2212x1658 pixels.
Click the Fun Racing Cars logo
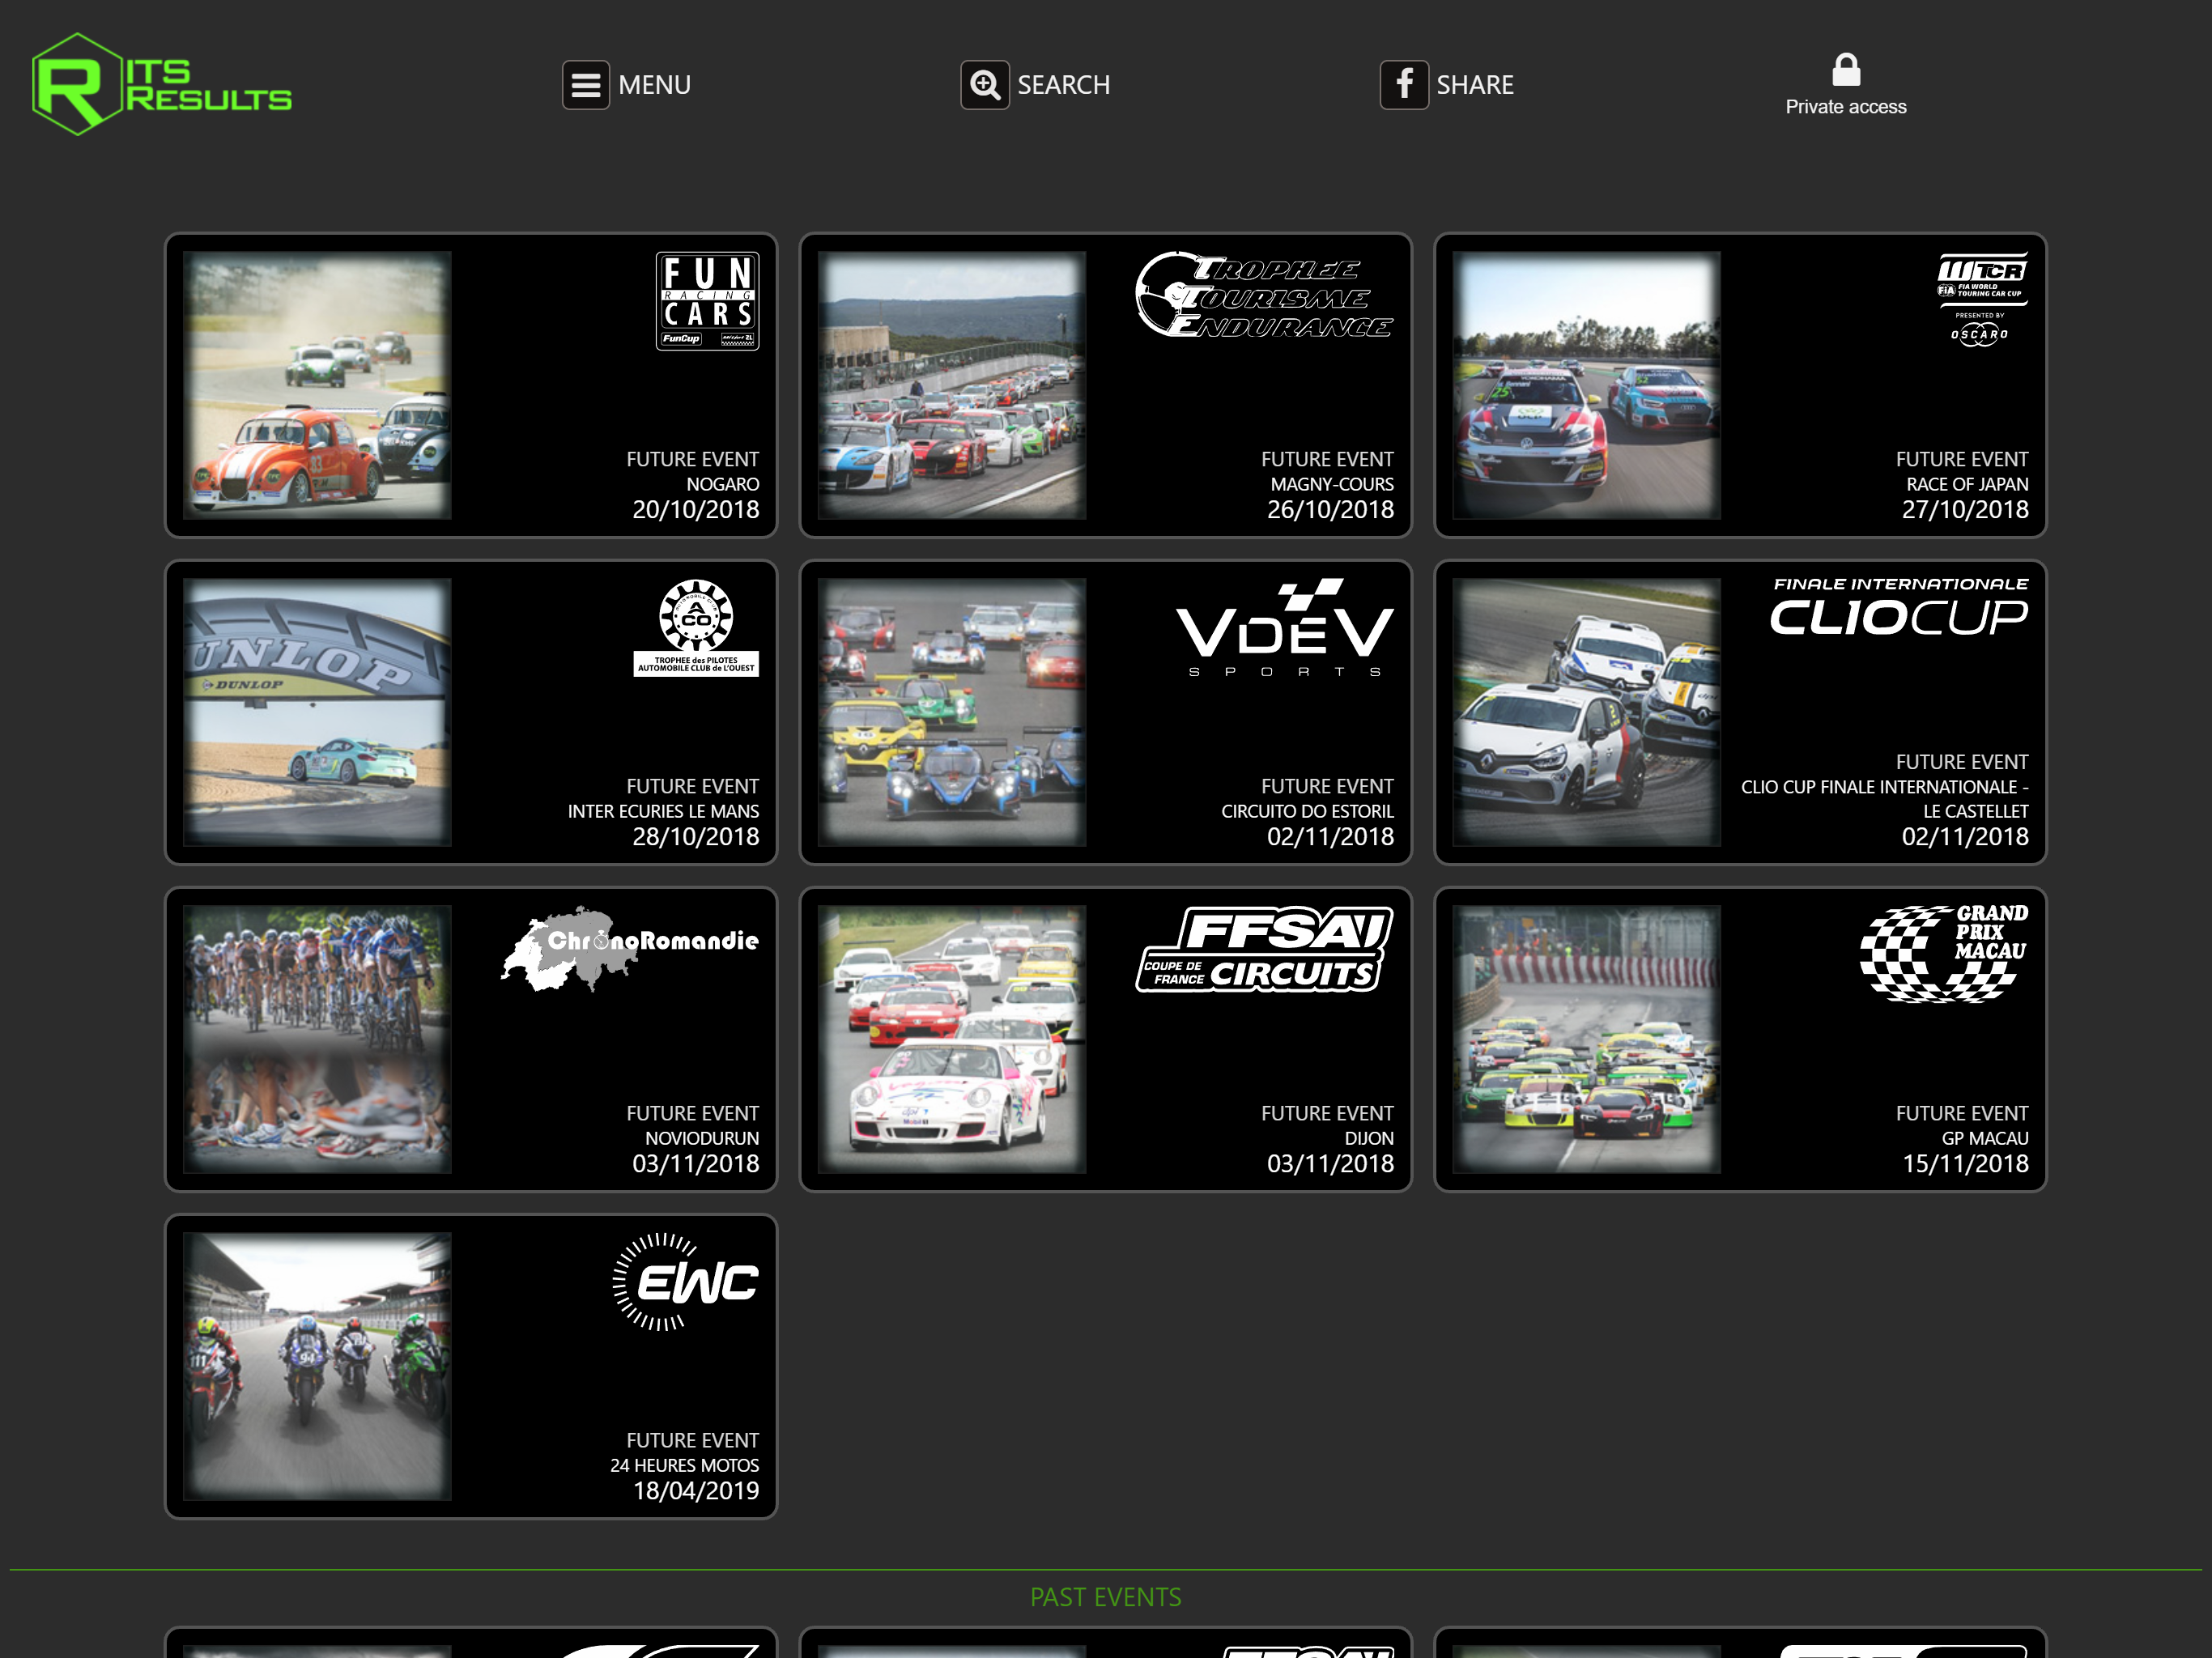pos(707,301)
